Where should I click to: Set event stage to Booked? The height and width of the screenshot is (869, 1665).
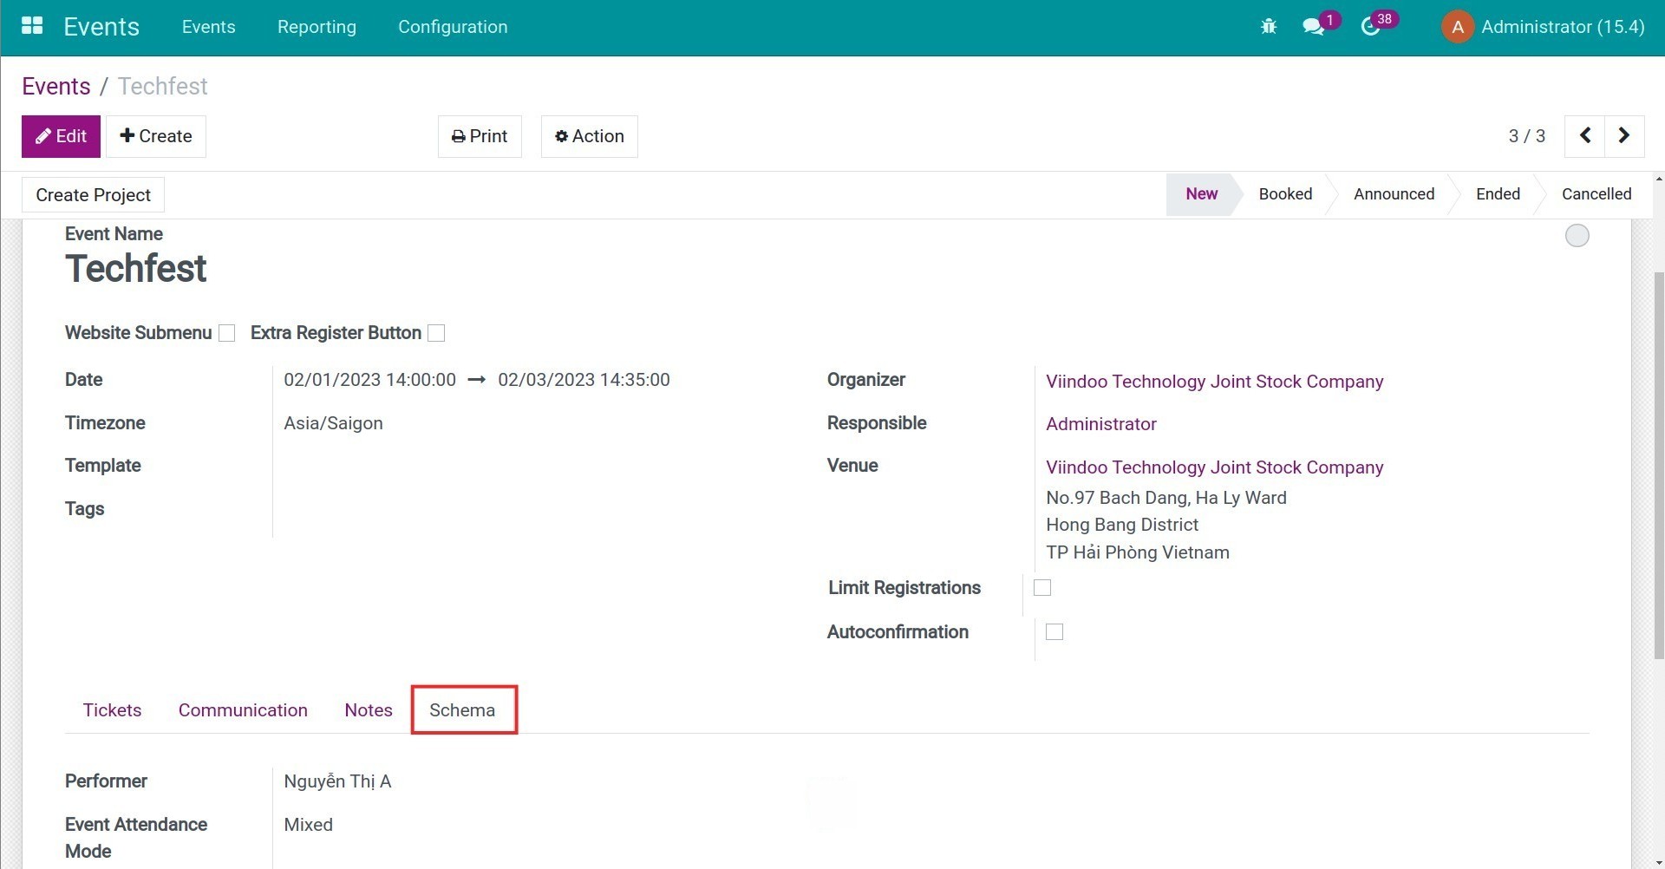point(1285,194)
